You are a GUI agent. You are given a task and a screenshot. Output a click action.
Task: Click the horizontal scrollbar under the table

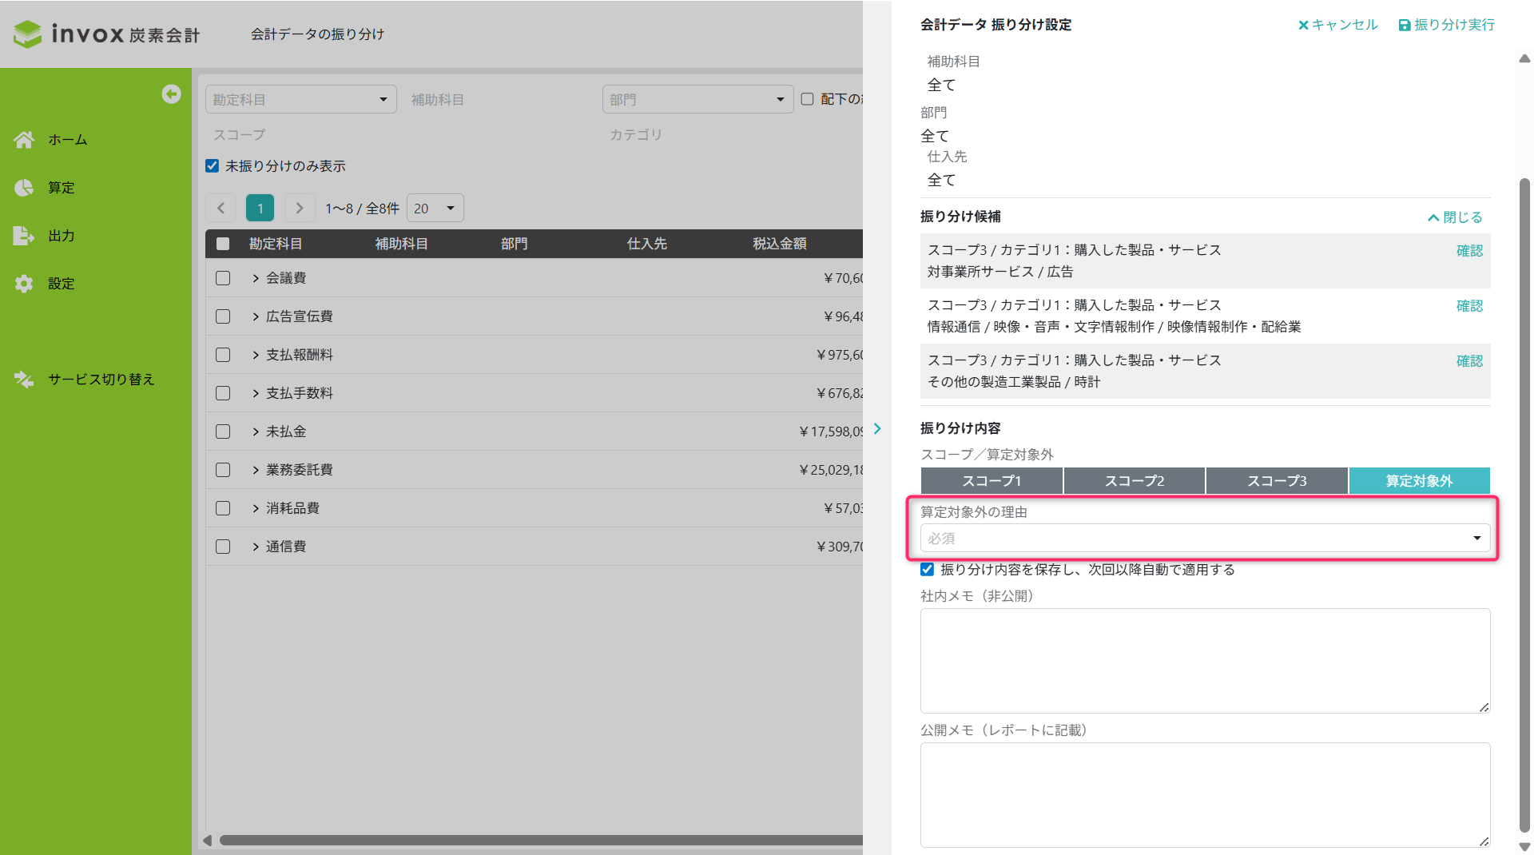(540, 841)
